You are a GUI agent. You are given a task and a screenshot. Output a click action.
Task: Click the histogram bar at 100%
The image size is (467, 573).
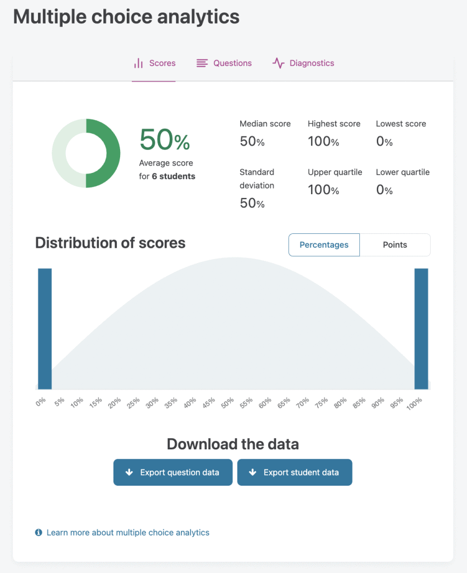(422, 330)
